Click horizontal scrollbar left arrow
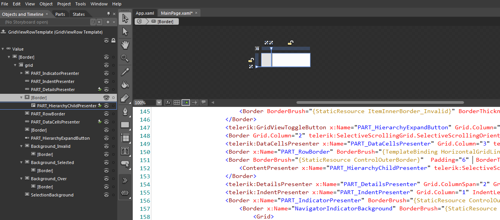 [x=212, y=102]
